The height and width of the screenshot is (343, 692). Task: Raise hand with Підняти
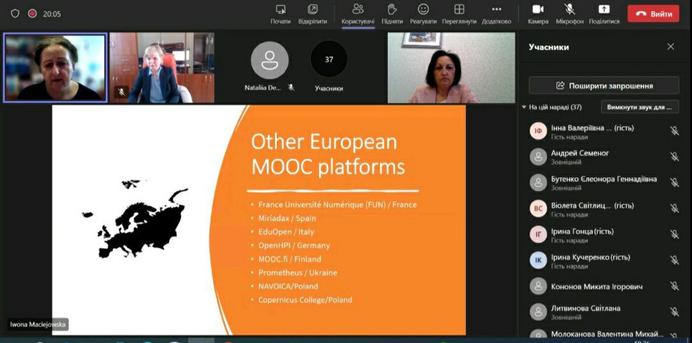coord(392,13)
